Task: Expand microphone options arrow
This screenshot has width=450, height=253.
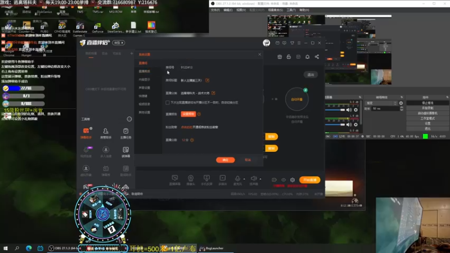Action: tap(244, 179)
